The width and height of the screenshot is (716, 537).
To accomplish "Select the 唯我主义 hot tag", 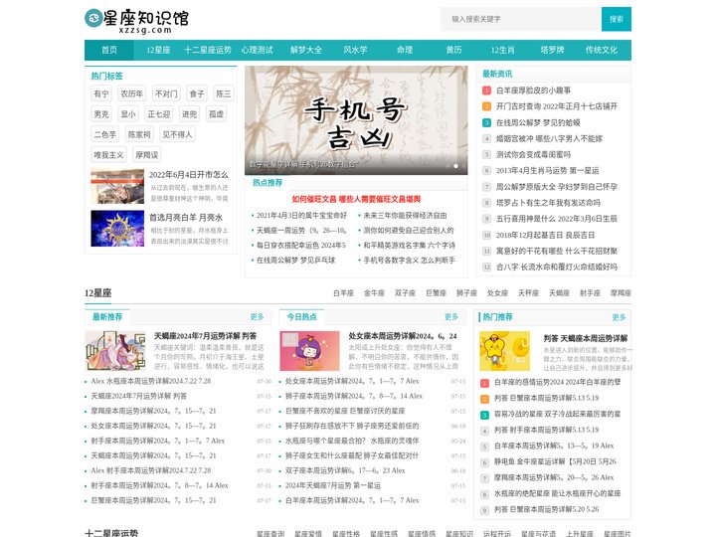I will pos(108,155).
